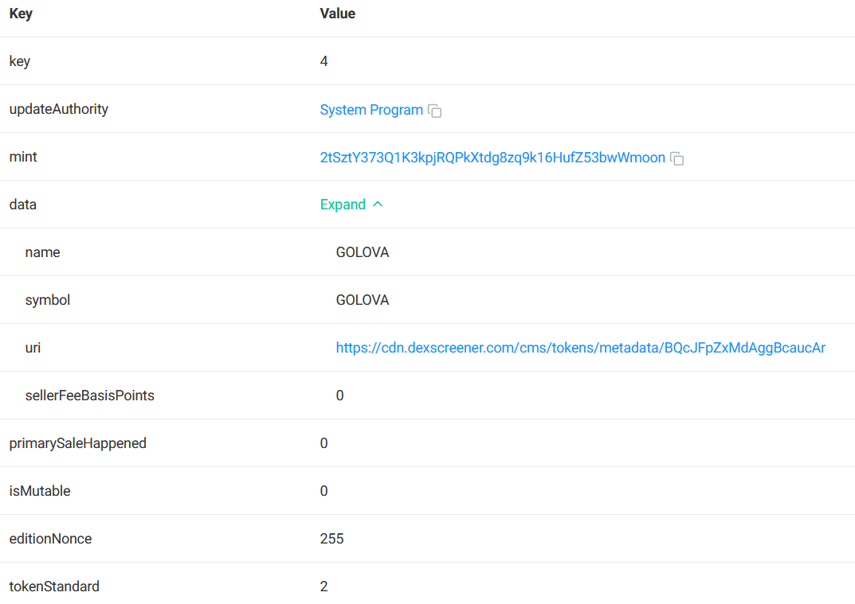The image size is (855, 604).
Task: Click the Value column header
Action: [x=338, y=14]
